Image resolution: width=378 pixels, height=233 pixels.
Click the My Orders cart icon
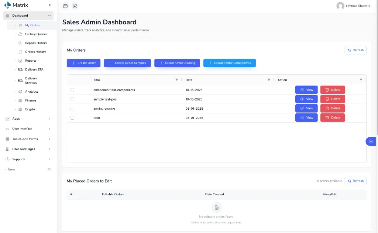tap(20, 25)
